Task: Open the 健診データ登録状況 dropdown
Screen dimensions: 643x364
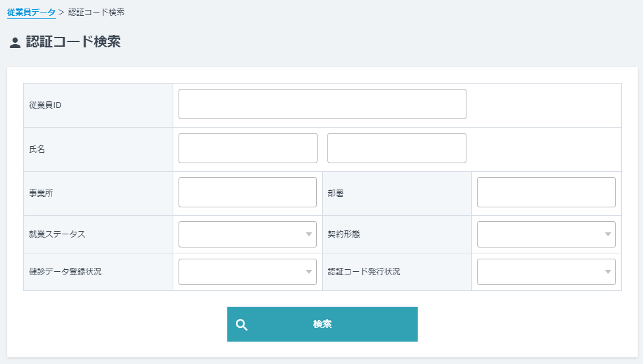Action: 248,272
